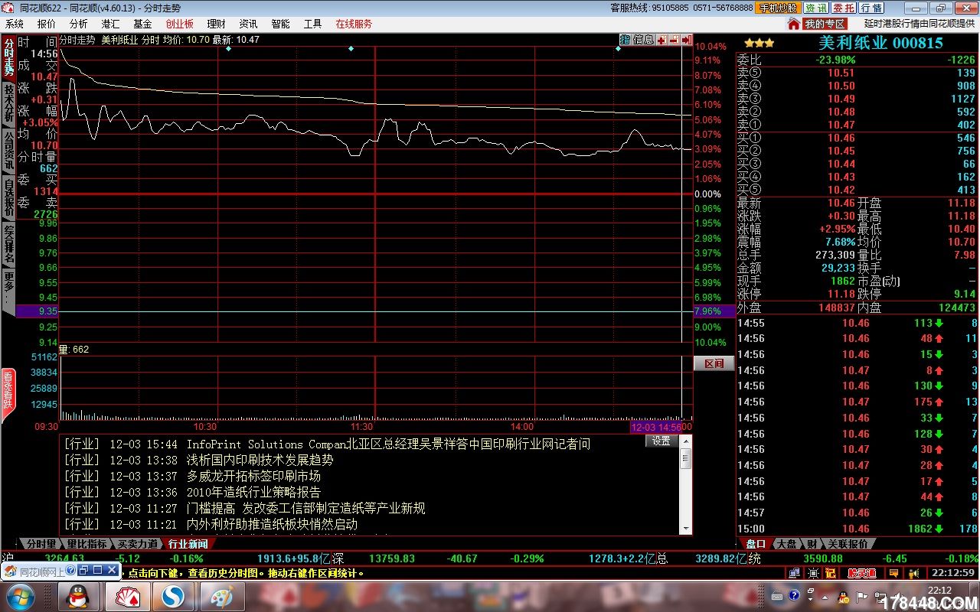
Task: Click the network computers status icon
Action: (796, 573)
